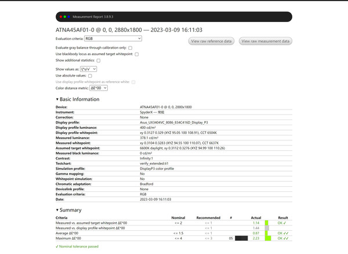Open the Evaluation criteria RGB dropdown
The width and height of the screenshot is (348, 254).
point(113,39)
